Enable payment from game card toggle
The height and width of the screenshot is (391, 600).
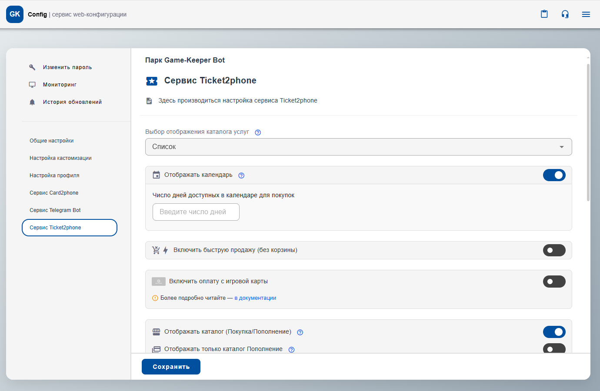tap(554, 282)
